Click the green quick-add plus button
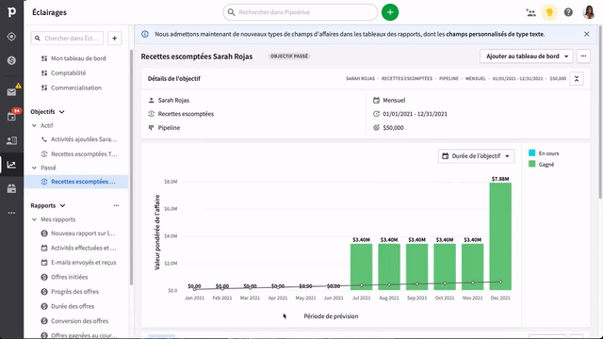Screen dimensions: 603x339 tap(390, 12)
